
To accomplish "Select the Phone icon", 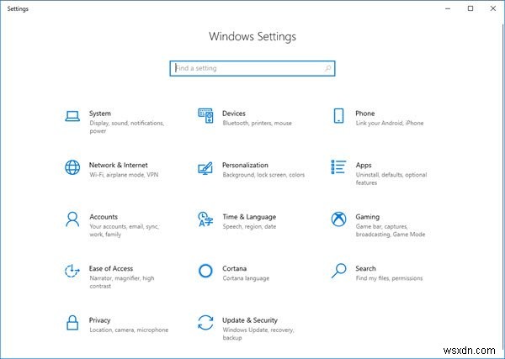I will click(x=338, y=115).
